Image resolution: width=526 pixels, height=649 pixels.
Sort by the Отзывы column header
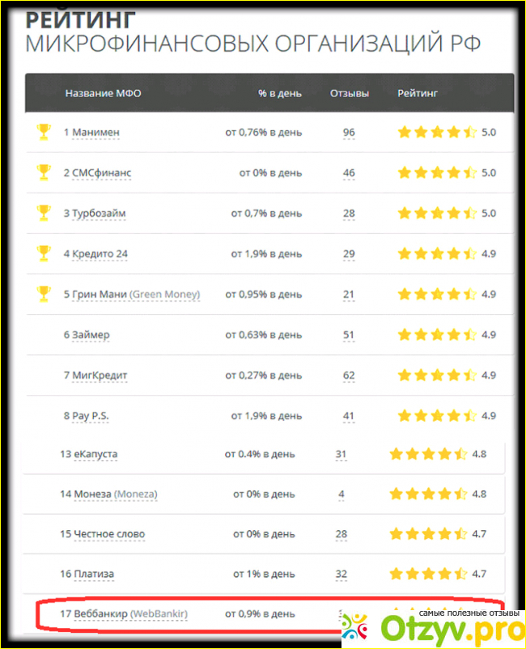(349, 93)
